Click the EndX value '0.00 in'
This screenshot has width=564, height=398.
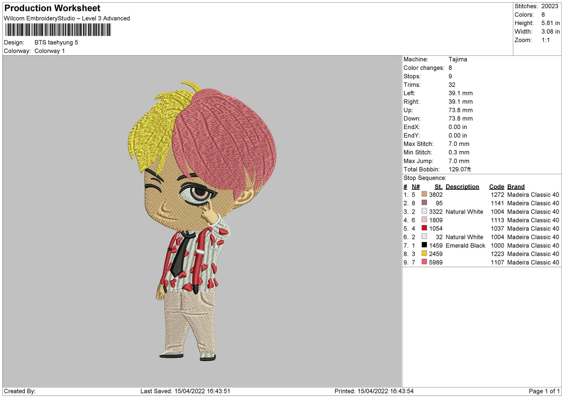tap(458, 127)
